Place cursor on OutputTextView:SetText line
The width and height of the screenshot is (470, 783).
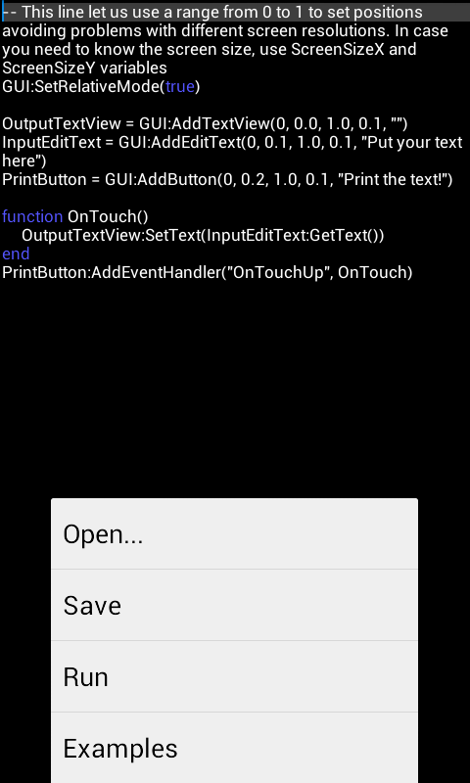click(203, 235)
